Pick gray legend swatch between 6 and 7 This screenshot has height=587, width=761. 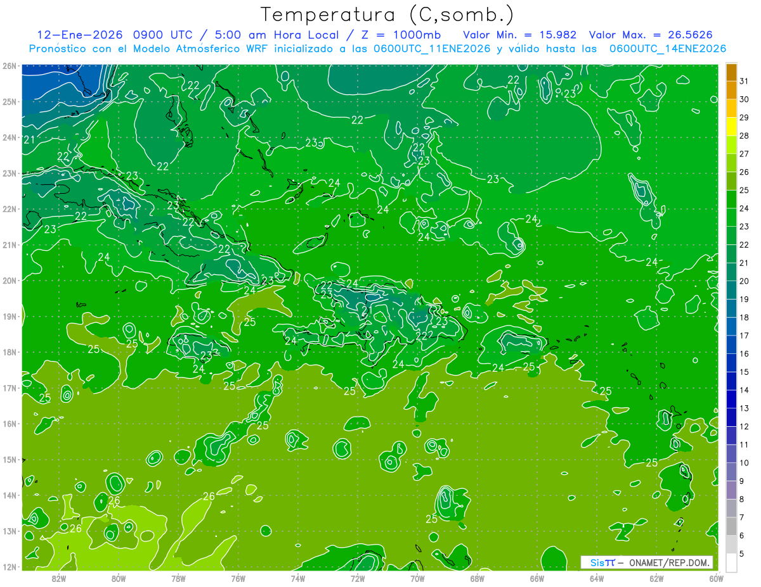731,526
